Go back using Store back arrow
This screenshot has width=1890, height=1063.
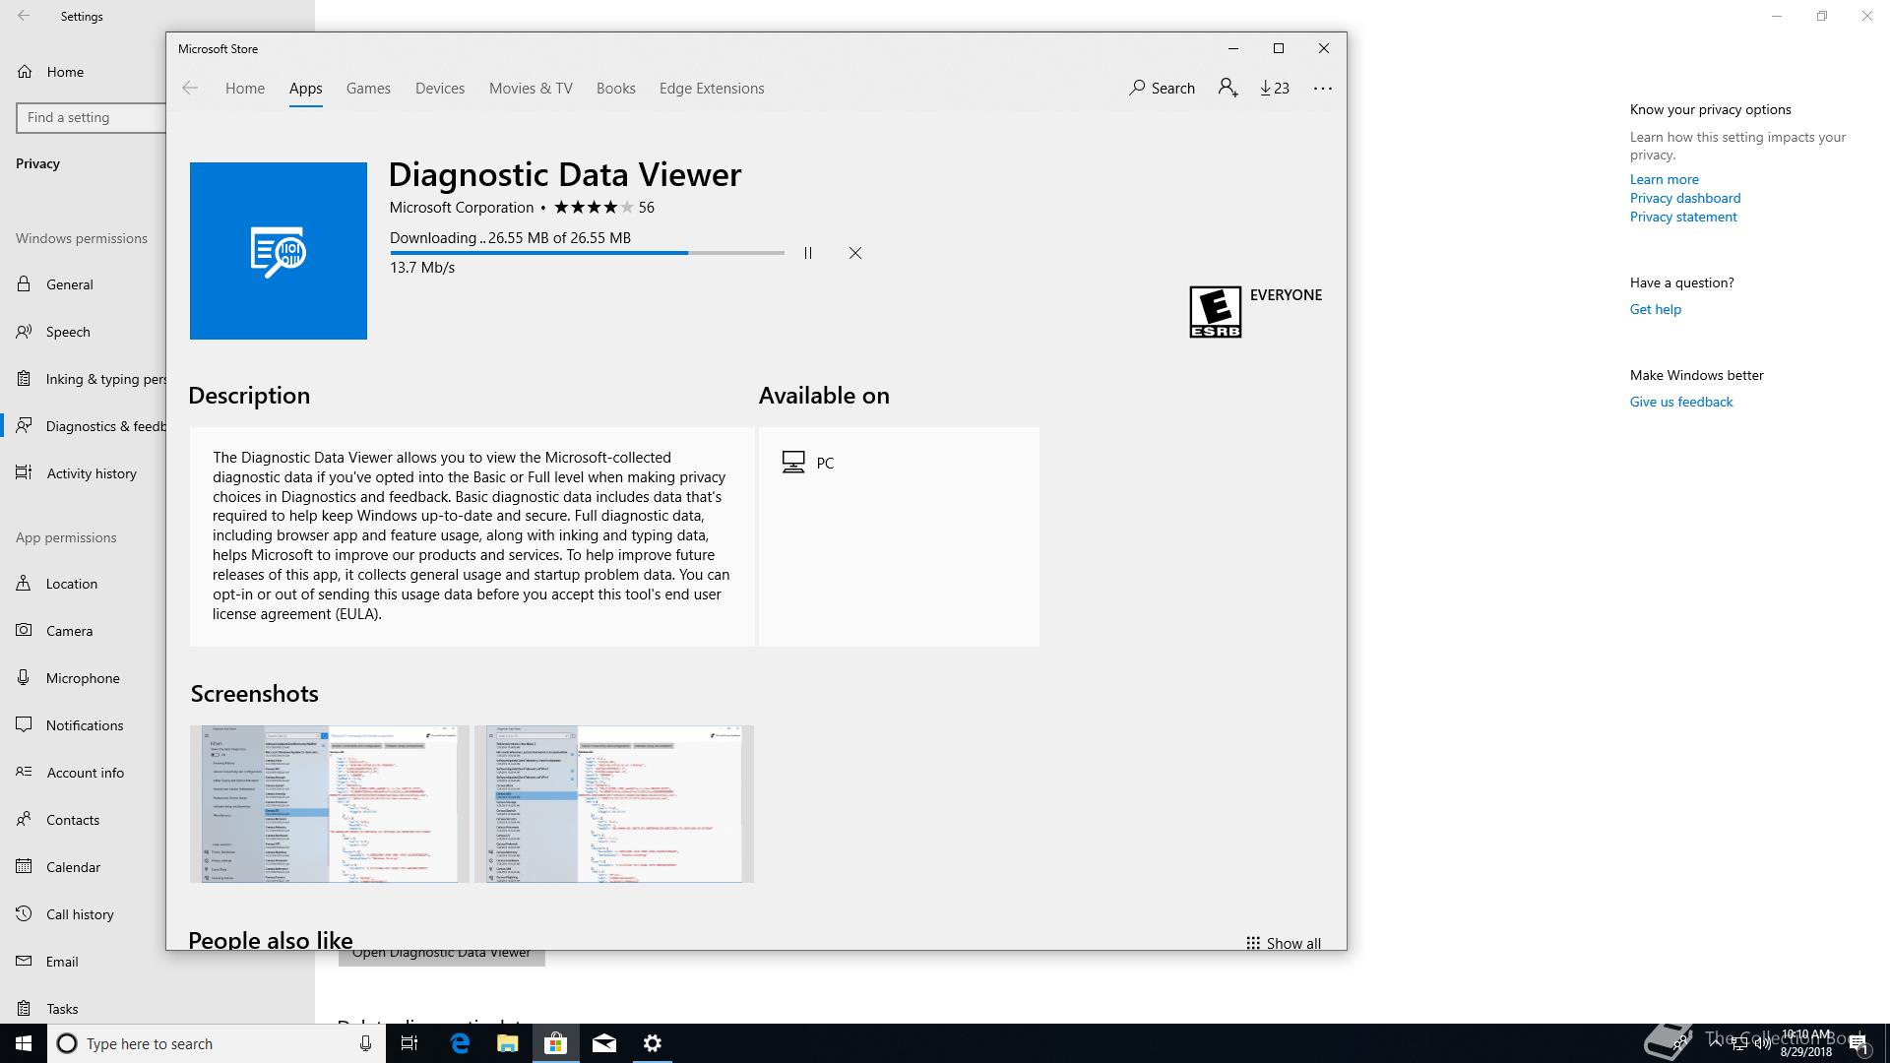tap(190, 88)
